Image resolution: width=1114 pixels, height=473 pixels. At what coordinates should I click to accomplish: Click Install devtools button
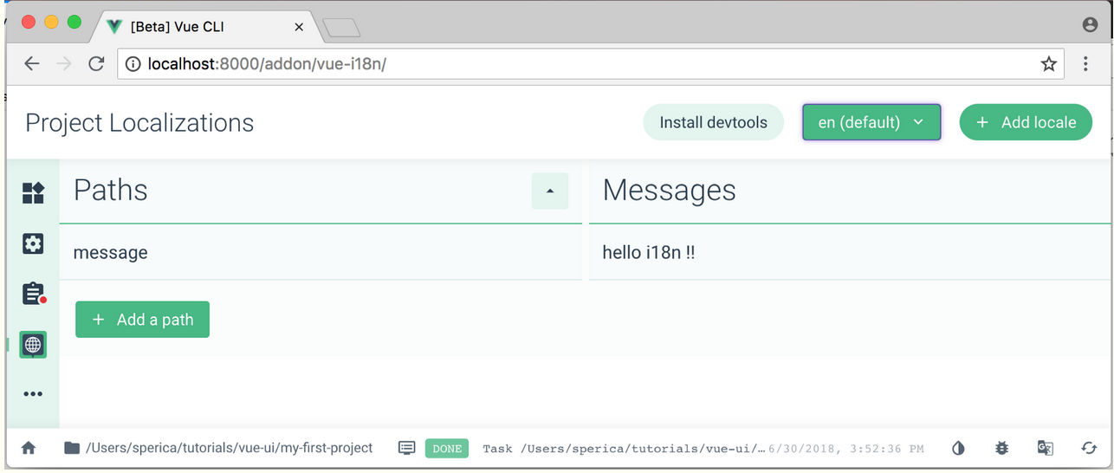(x=713, y=122)
